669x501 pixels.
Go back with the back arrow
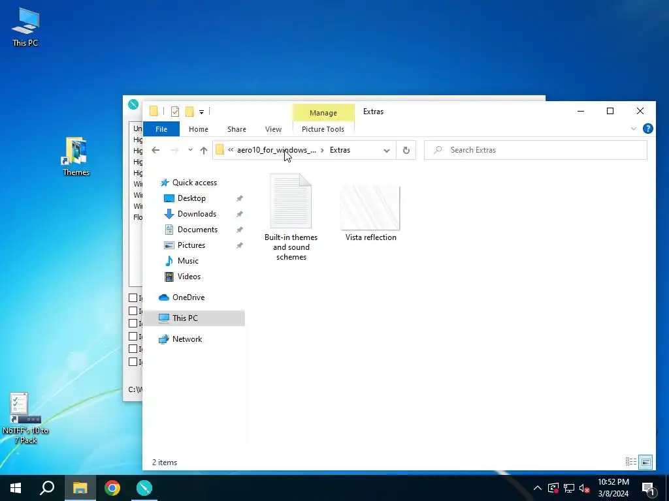coord(155,150)
